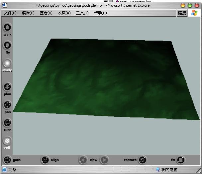This screenshot has height=174, width=202.
Task: Toggle the roll rotation tool
Action: (7, 141)
